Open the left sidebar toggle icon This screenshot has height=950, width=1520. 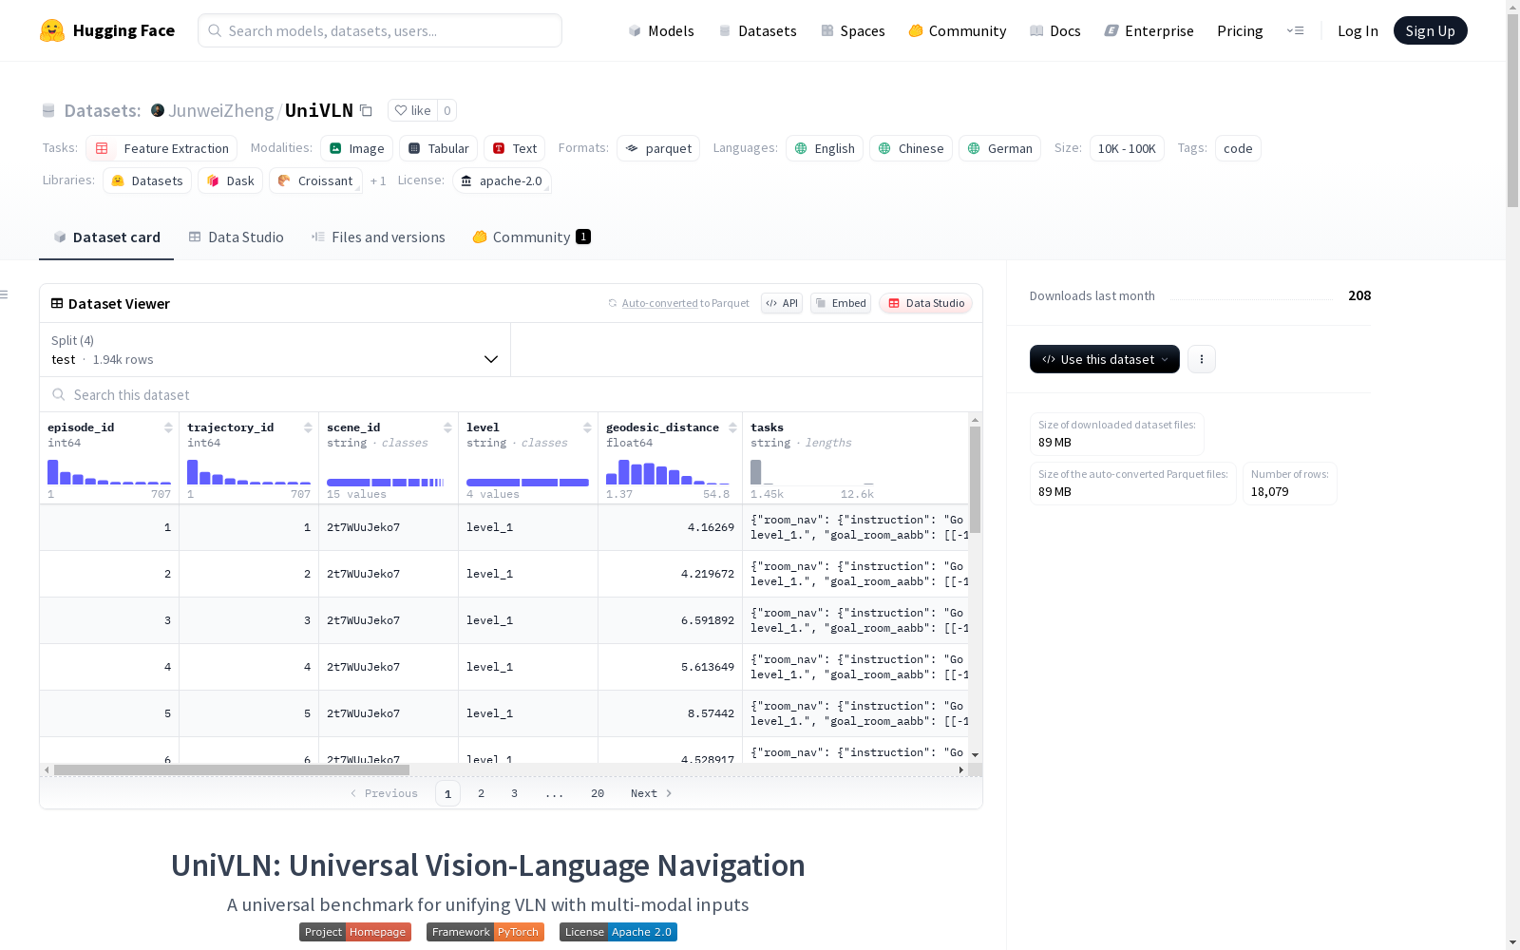pyautogui.click(x=4, y=294)
